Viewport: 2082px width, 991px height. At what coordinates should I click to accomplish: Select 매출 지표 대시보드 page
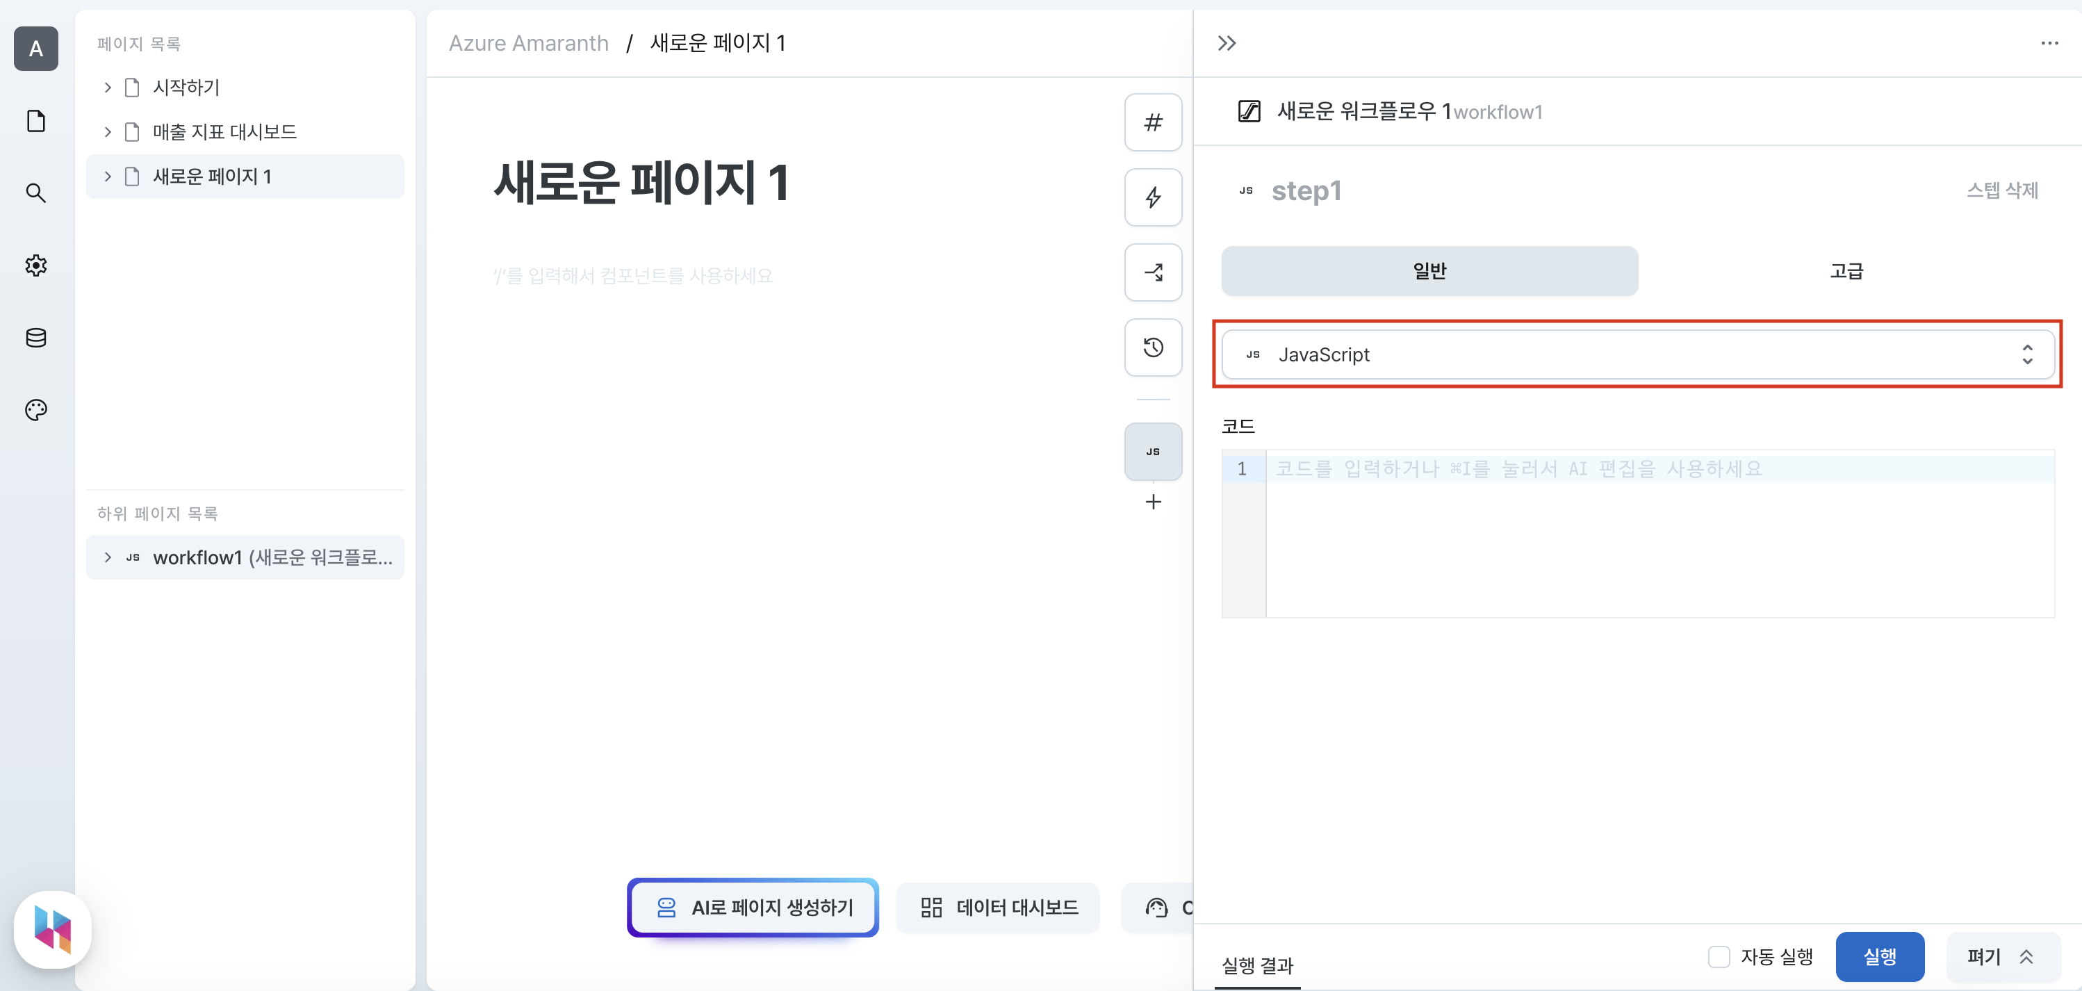coord(245,132)
